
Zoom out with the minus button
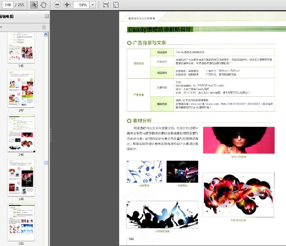pyautogui.click(x=57, y=5)
